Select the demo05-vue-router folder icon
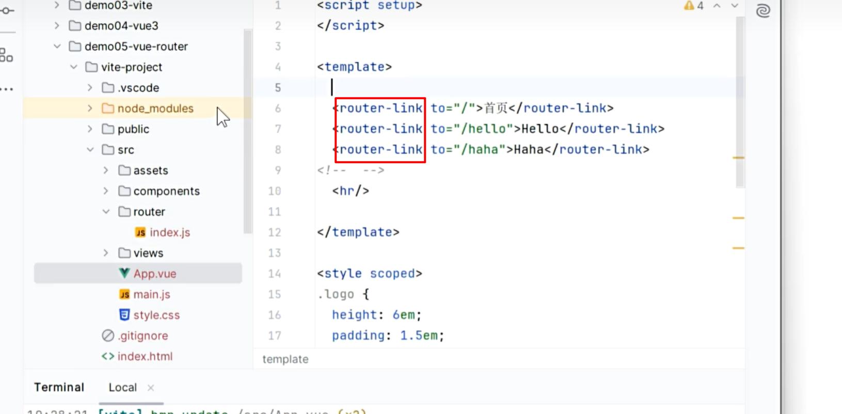Viewport: 842px width, 414px height. point(75,46)
